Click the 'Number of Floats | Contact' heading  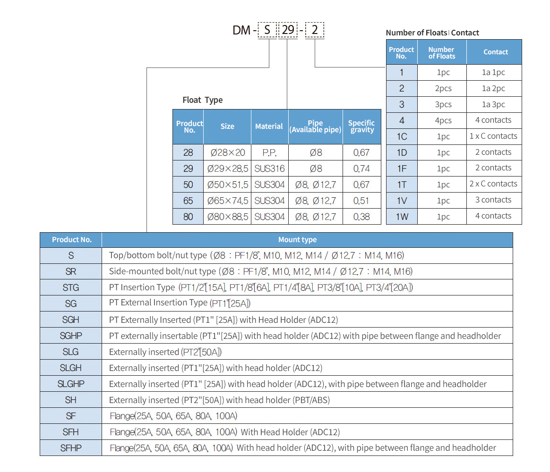coord(432,33)
